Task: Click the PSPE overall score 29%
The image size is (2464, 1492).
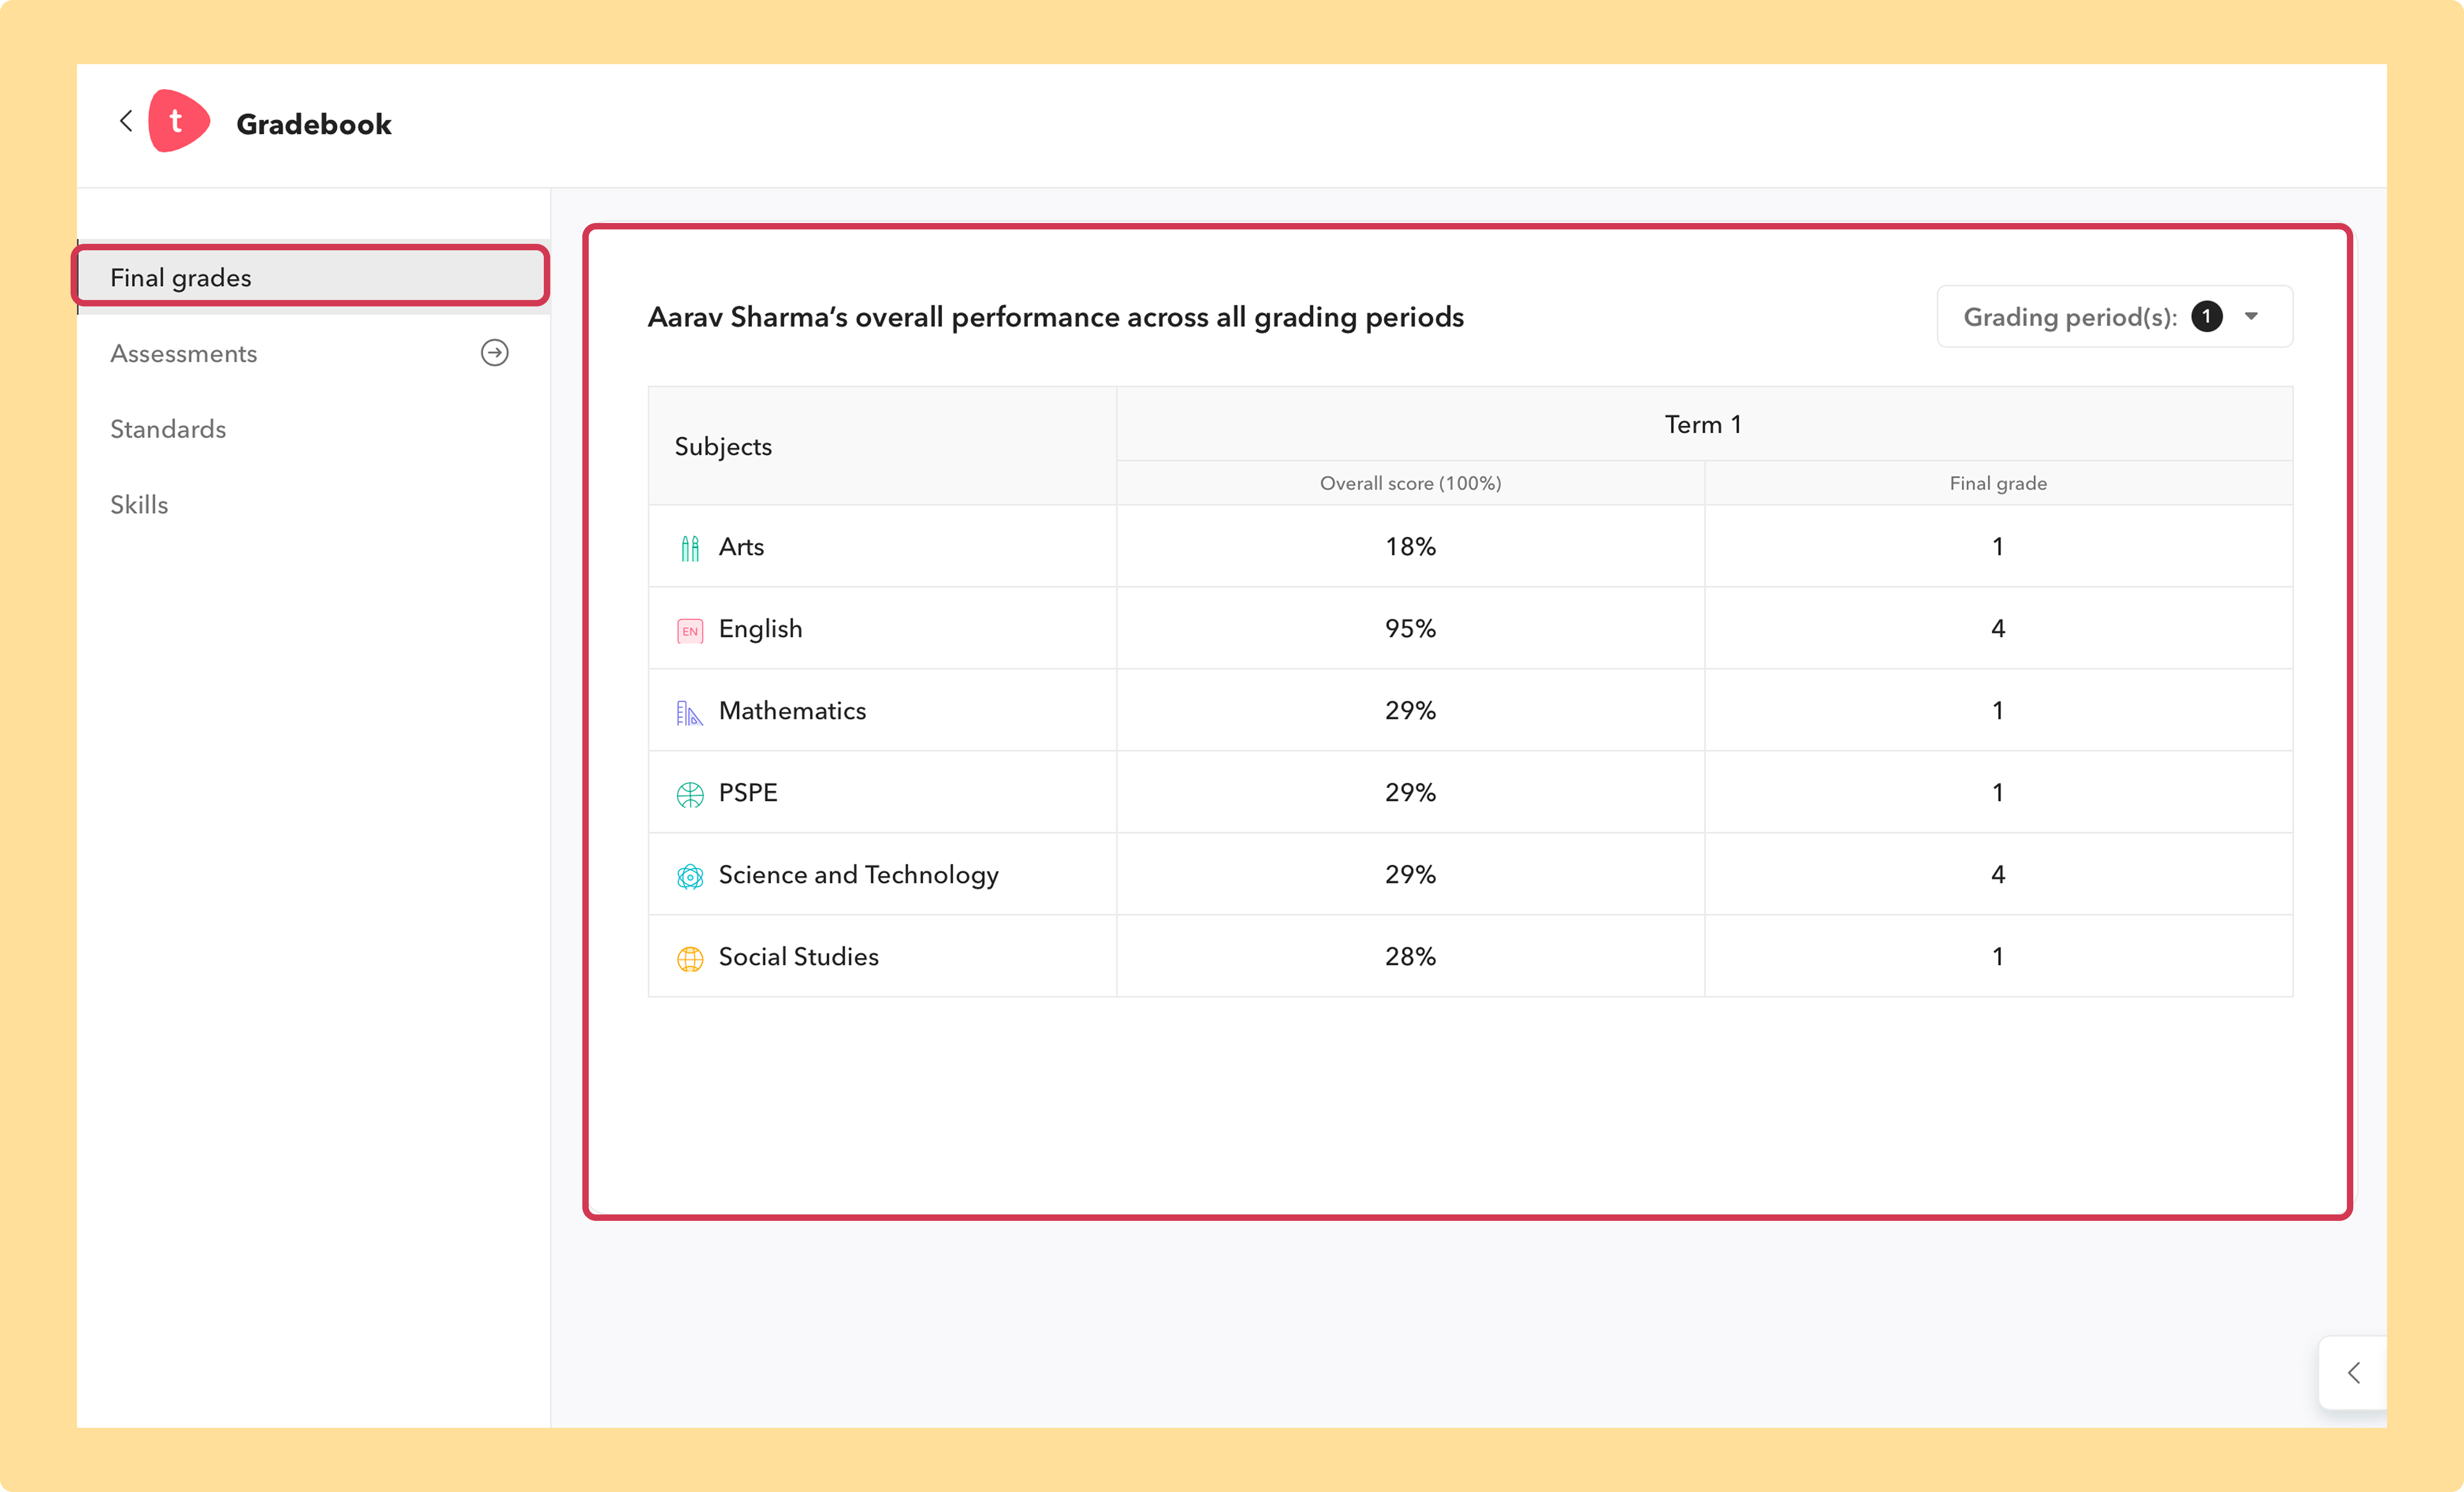Action: coord(1410,793)
